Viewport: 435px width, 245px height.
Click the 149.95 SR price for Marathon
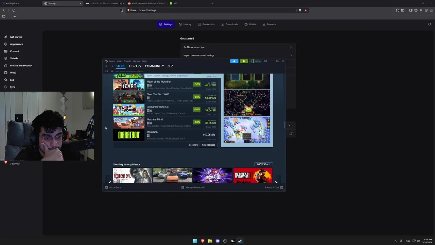209,135
